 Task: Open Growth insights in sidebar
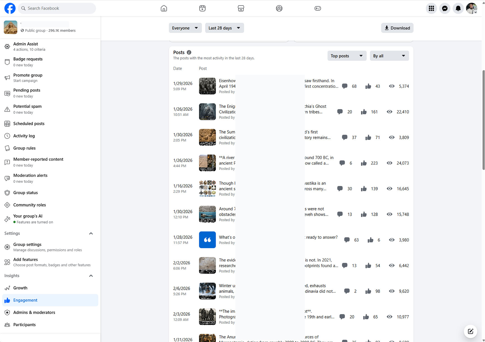[20, 288]
